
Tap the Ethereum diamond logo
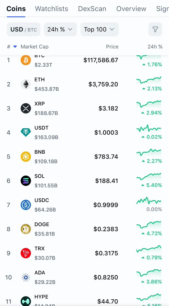tap(26, 84)
